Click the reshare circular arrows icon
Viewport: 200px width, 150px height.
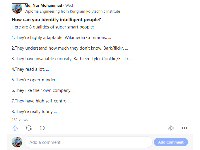(x=29, y=128)
